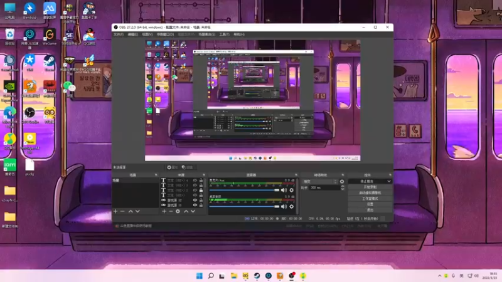
Task: Show hidden system tray icons chevron
Action: coord(440,276)
